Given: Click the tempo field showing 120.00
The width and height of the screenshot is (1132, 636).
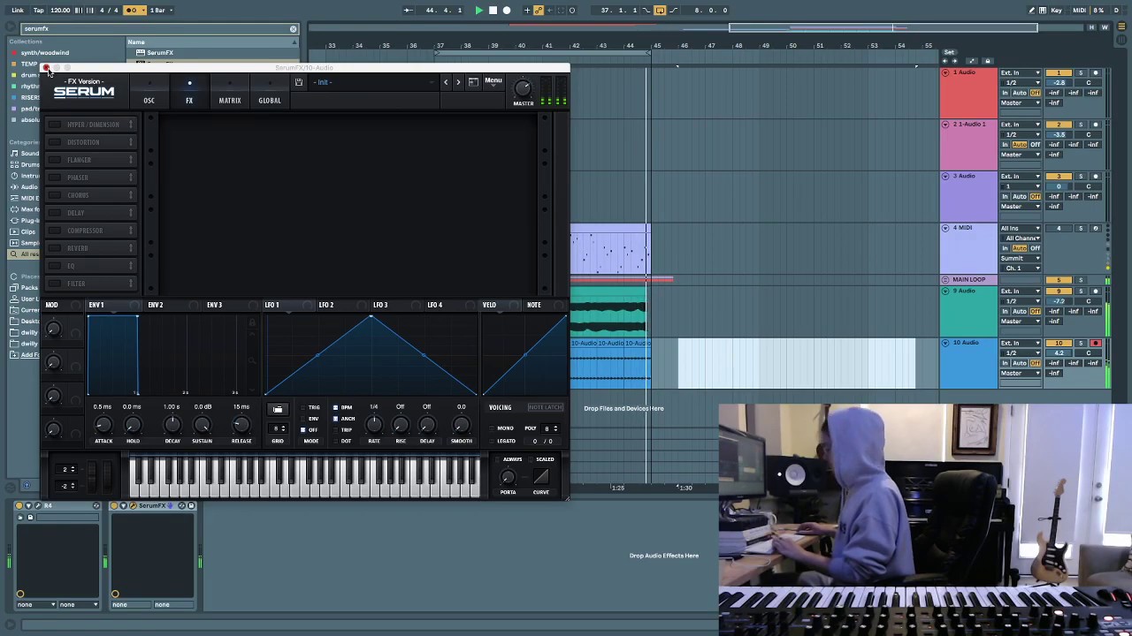Looking at the screenshot, I should [60, 10].
